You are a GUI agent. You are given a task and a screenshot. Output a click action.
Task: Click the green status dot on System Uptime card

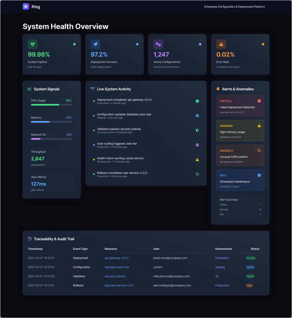pyautogui.click(x=74, y=44)
